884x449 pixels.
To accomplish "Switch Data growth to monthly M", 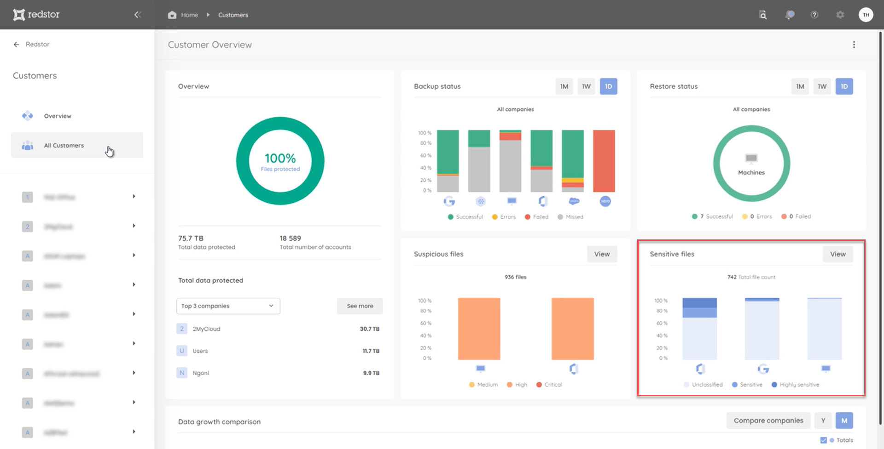I will click(x=844, y=421).
